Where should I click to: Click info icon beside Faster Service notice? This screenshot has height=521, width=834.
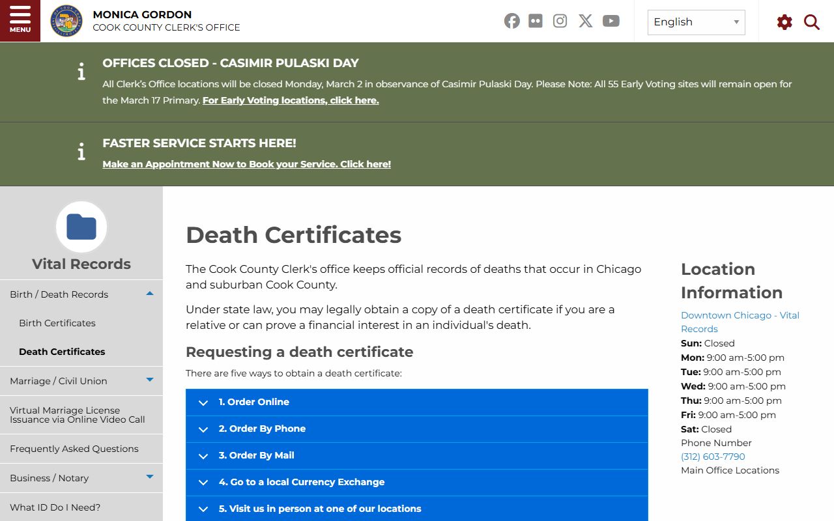tap(81, 152)
